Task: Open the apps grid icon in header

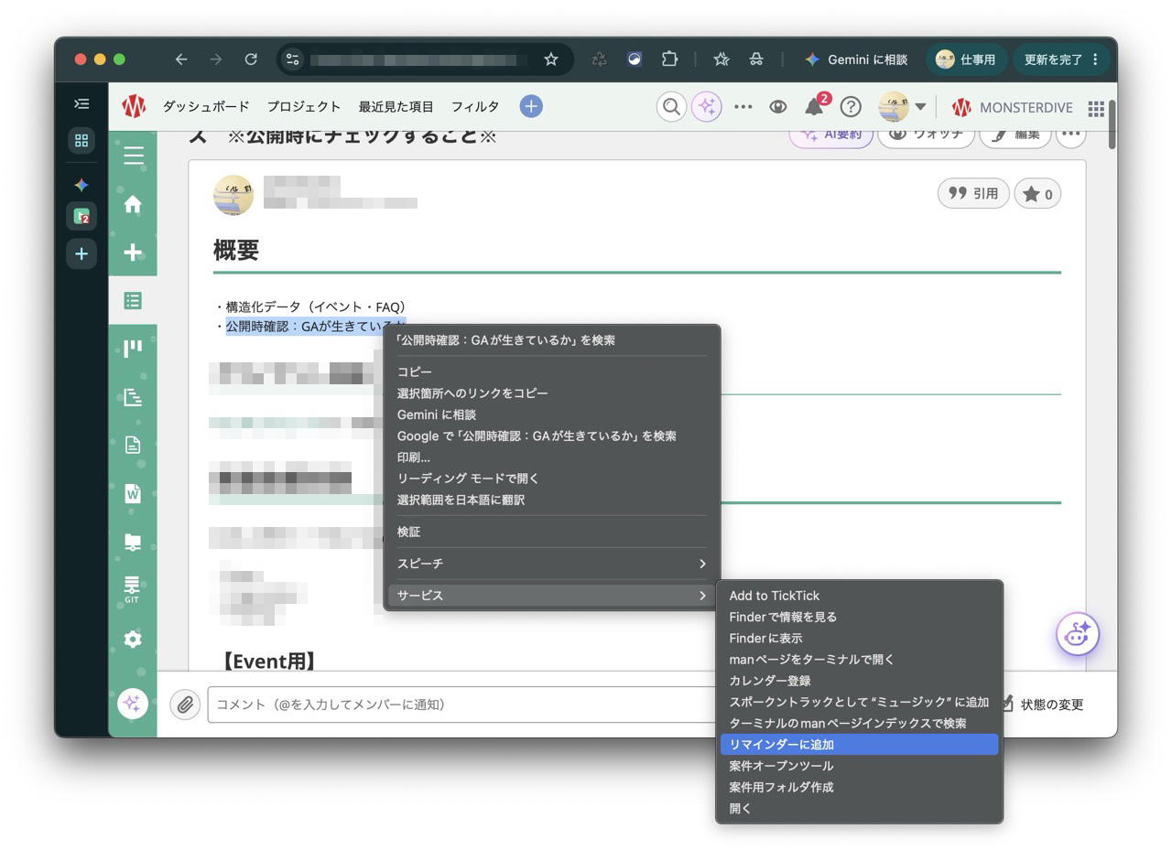Action: (x=1095, y=108)
